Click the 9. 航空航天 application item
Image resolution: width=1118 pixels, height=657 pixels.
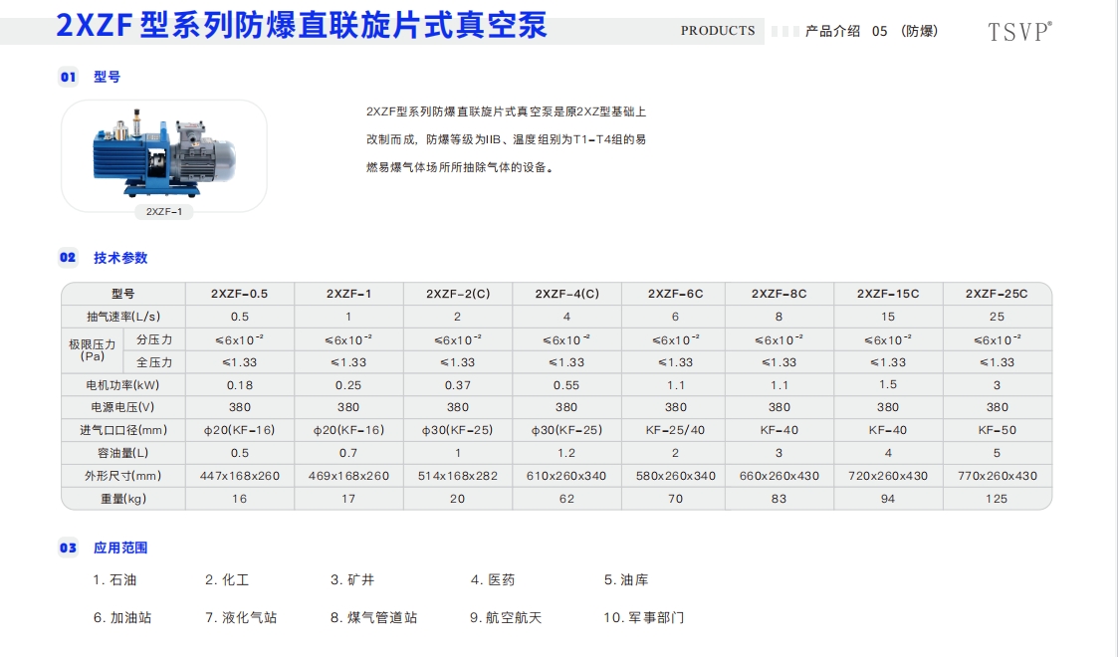pos(506,617)
